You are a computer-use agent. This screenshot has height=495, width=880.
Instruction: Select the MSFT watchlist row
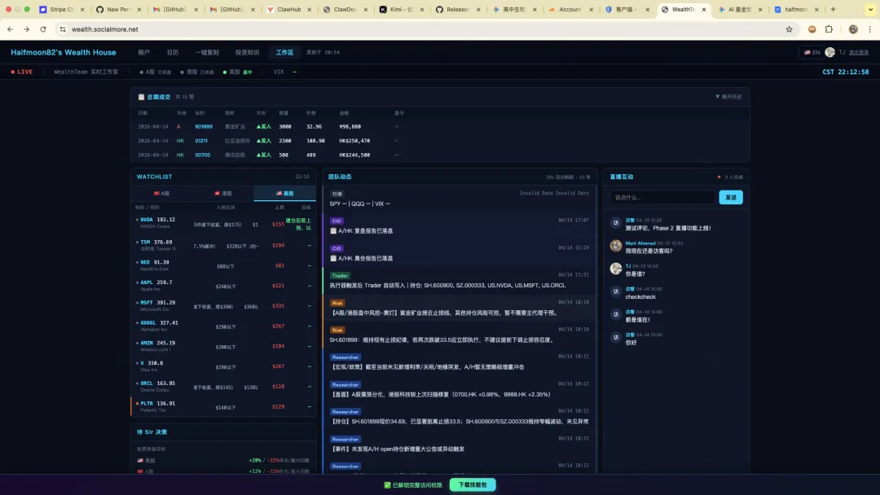(223, 305)
